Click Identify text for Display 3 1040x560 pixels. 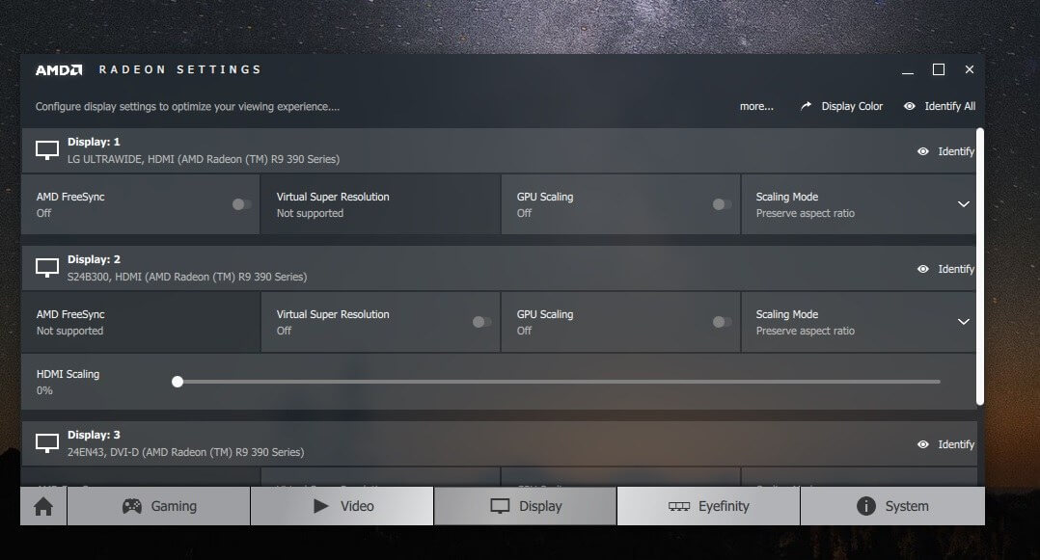[956, 444]
